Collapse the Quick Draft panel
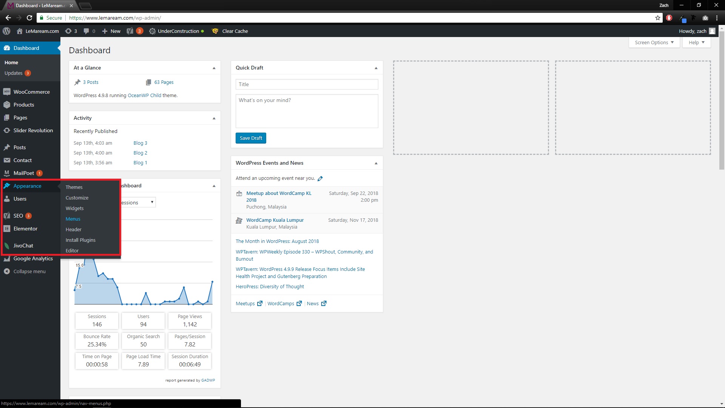The width and height of the screenshot is (725, 408). point(376,68)
